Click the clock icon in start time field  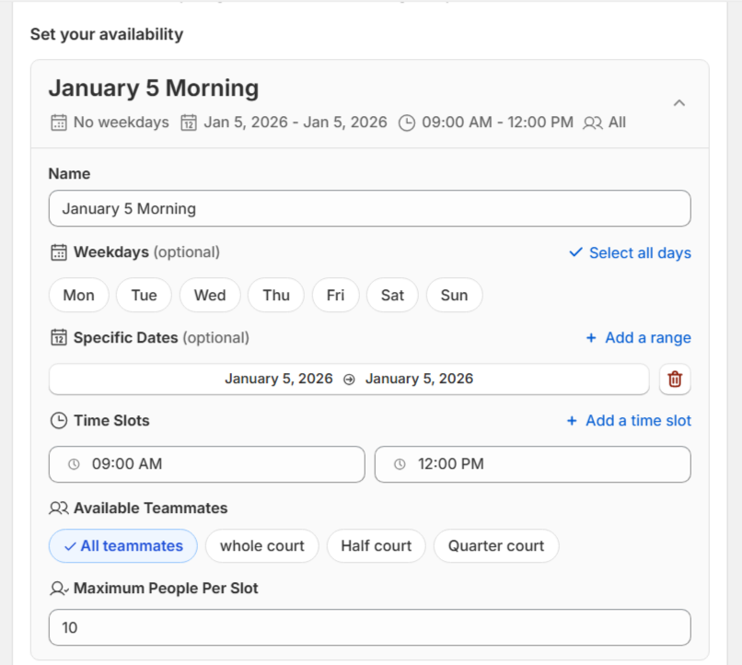click(74, 464)
